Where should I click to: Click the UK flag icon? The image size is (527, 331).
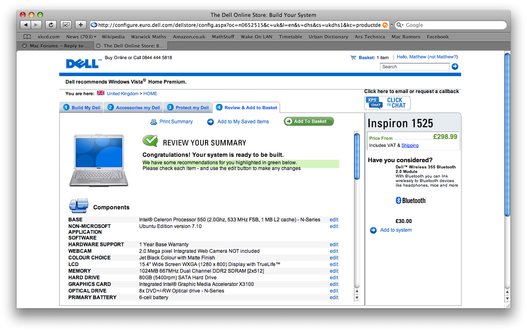point(101,93)
